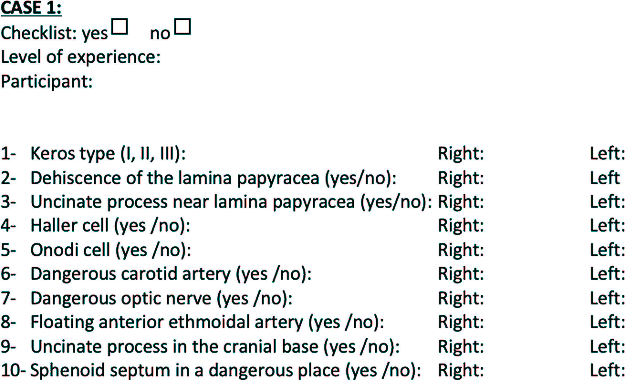
Task: Check the Checklist yes box
Action: pos(119,27)
